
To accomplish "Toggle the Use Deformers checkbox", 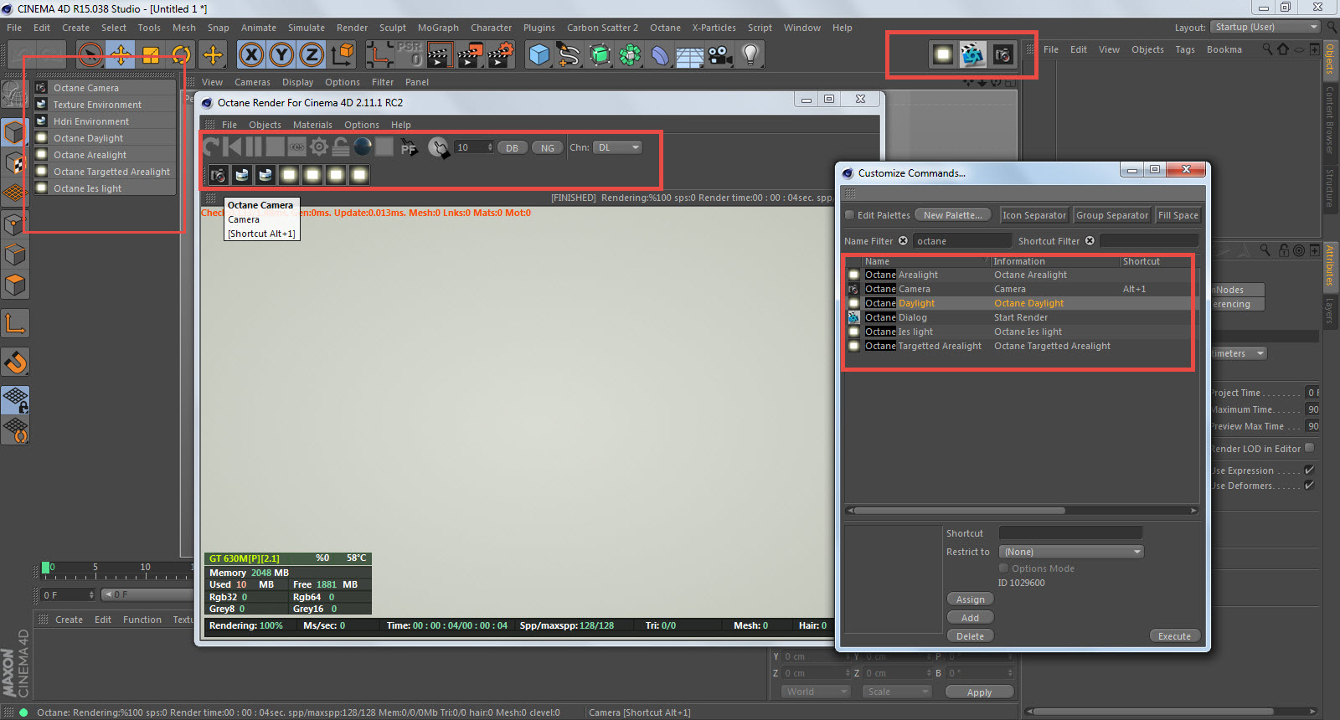I will [x=1310, y=485].
